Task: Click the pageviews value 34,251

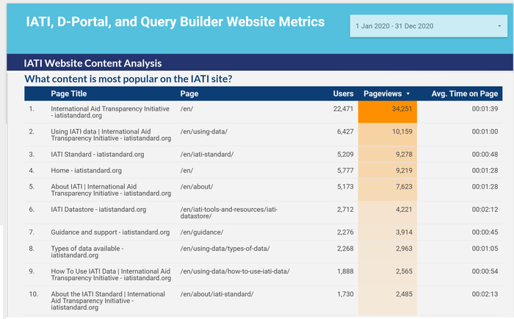Action: pyautogui.click(x=402, y=109)
